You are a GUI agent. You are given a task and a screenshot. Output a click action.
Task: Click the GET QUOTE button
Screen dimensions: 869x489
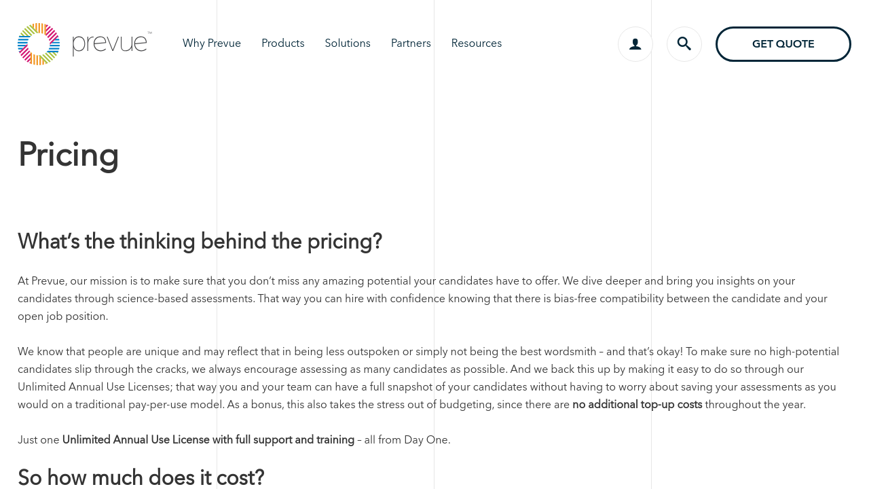click(783, 44)
